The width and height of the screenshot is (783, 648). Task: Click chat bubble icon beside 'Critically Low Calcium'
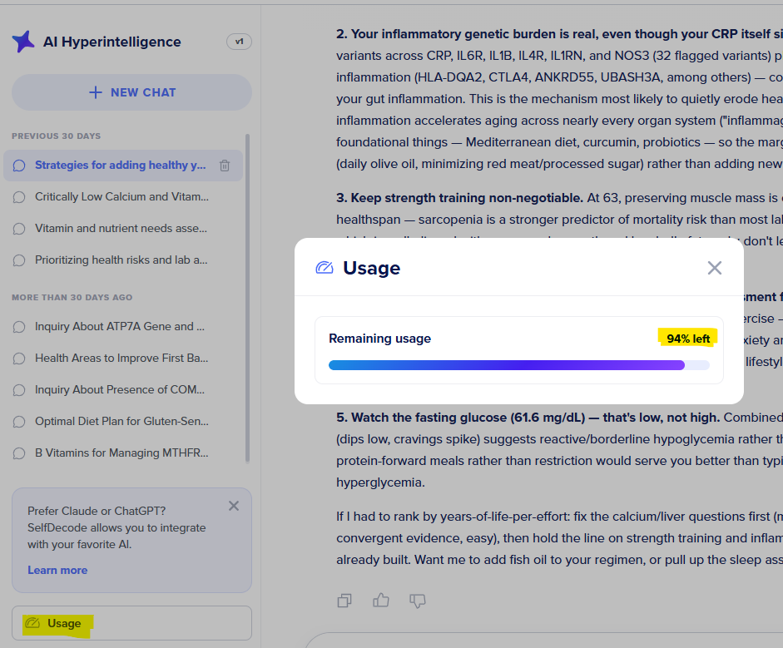pos(19,197)
